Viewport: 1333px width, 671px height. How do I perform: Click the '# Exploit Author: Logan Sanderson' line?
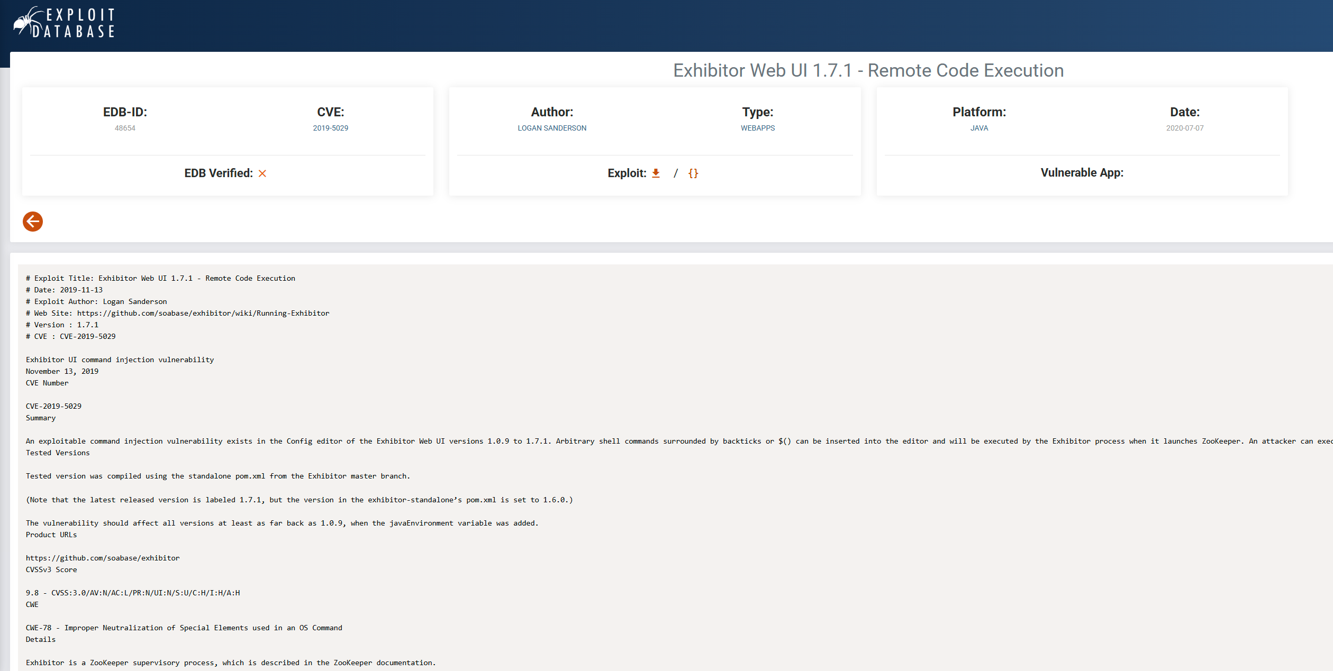tap(96, 301)
